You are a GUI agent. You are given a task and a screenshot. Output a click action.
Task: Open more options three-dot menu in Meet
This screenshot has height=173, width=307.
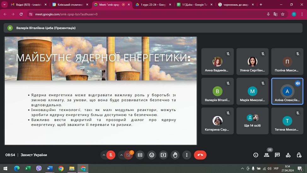click(187, 155)
